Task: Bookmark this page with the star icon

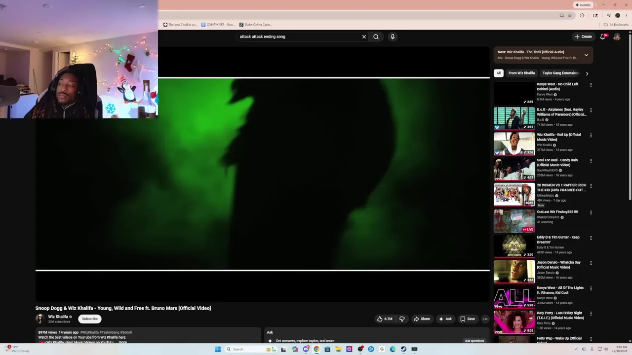Action: (569, 15)
